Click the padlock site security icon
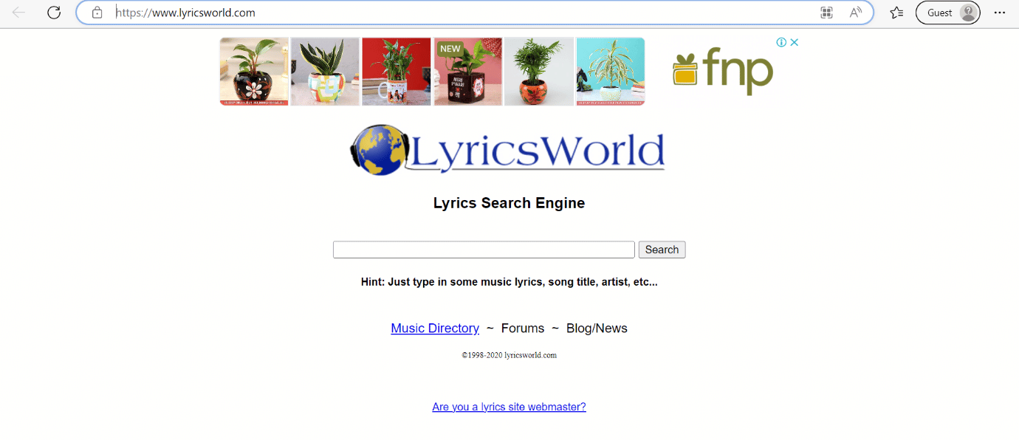 pos(97,13)
